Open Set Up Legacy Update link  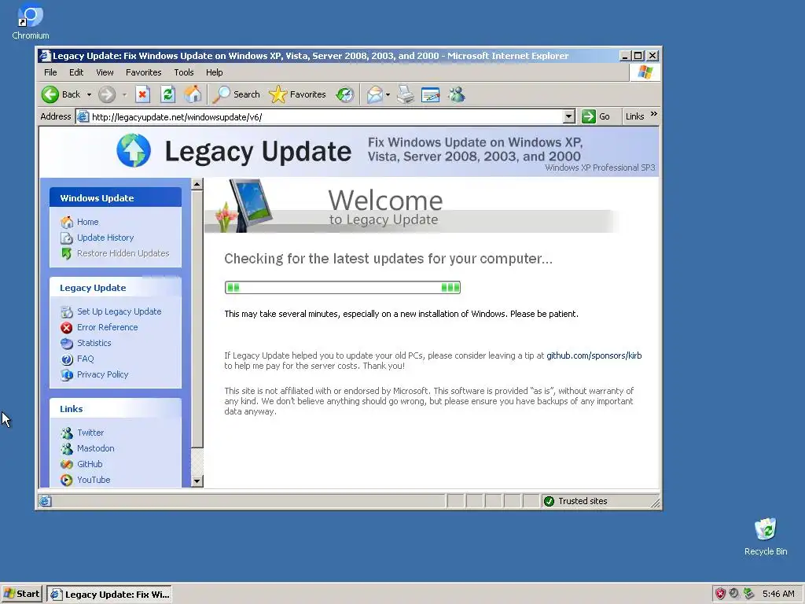pyautogui.click(x=119, y=311)
